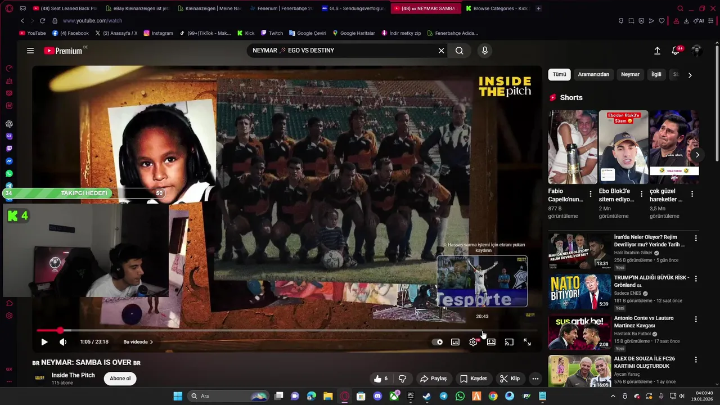The image size is (720, 405).
Task: Open 'Antonio Conte vs Lautaro Martinez Kavgası'
Action: click(644, 322)
